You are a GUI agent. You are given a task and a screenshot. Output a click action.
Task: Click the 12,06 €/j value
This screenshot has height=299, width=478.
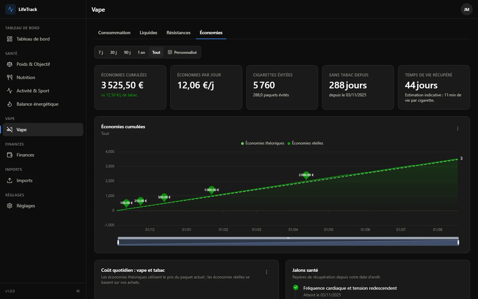coord(196,85)
